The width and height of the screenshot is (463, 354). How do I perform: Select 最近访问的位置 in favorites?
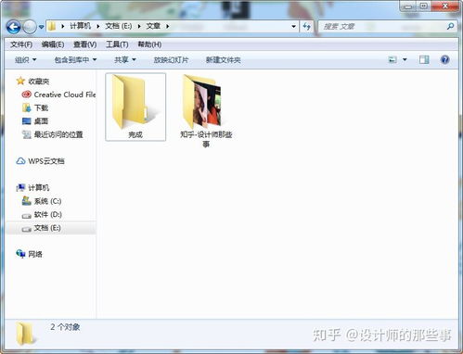point(58,134)
